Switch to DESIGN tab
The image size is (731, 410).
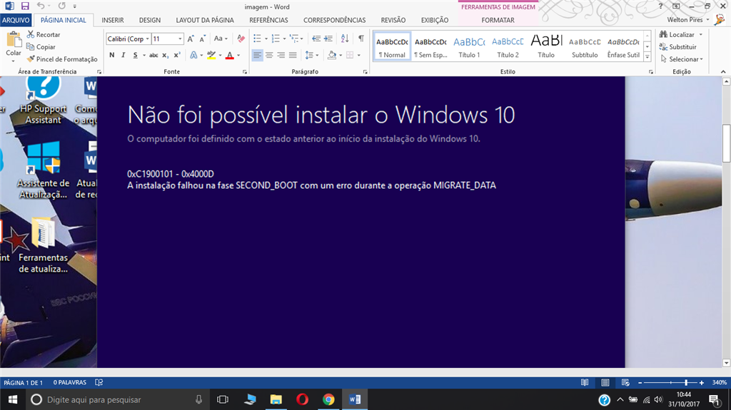(150, 20)
